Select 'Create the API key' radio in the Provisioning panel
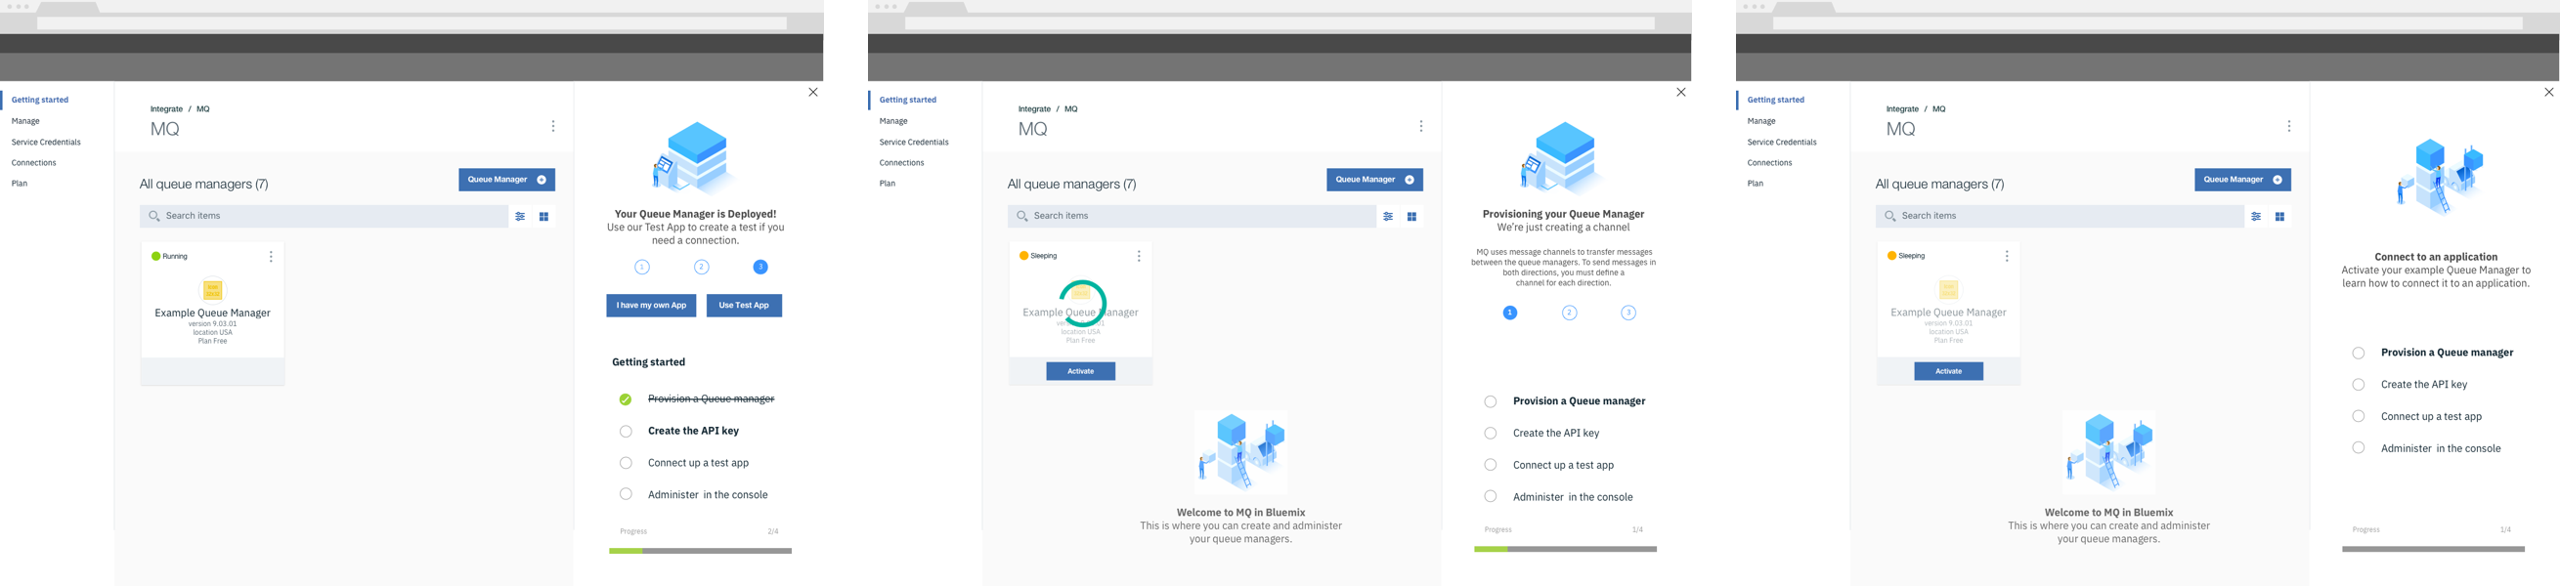 click(x=1490, y=433)
